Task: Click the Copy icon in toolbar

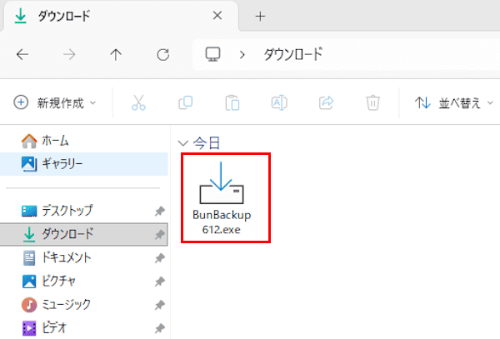Action: pyautogui.click(x=186, y=102)
